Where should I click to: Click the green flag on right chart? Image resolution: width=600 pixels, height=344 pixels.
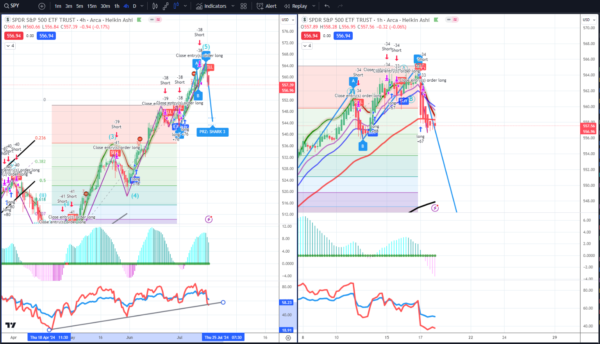point(436,20)
